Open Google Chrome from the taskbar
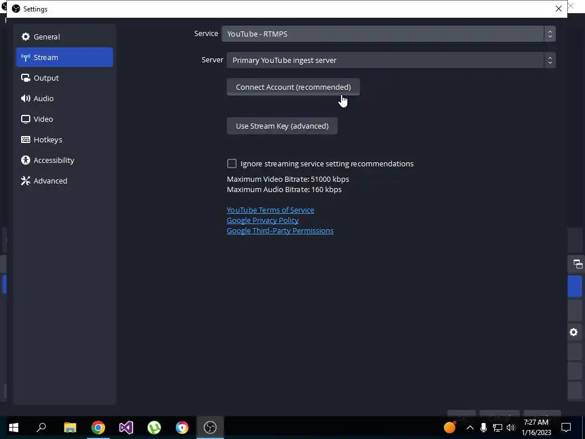 [x=98, y=428]
